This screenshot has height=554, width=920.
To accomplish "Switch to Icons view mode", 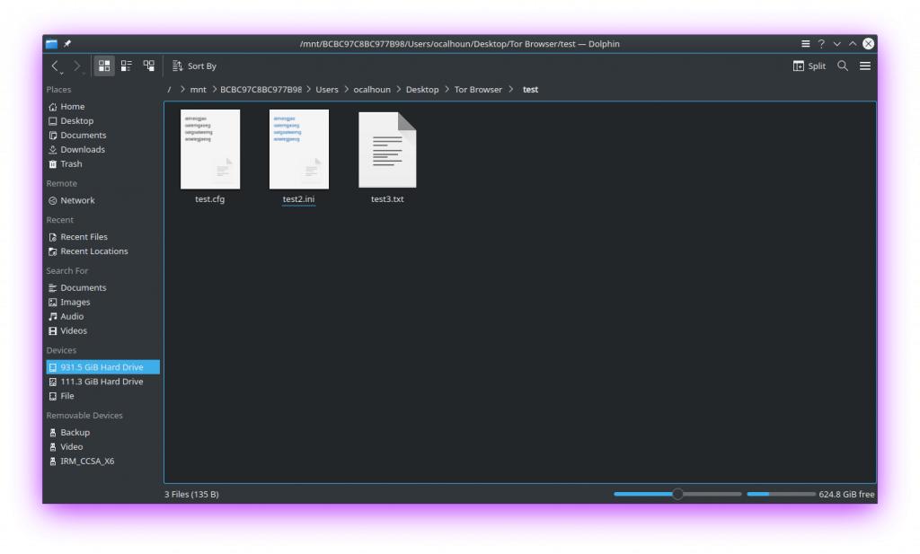I will click(x=104, y=66).
